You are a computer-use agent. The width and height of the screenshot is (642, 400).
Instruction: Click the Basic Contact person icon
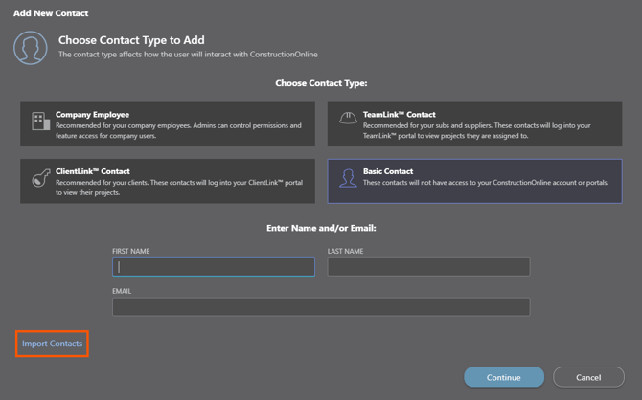point(348,178)
